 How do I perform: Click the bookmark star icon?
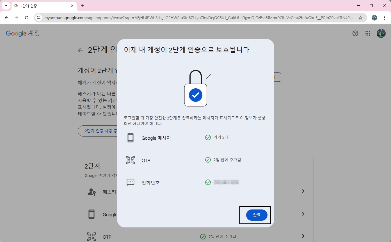pos(360,17)
